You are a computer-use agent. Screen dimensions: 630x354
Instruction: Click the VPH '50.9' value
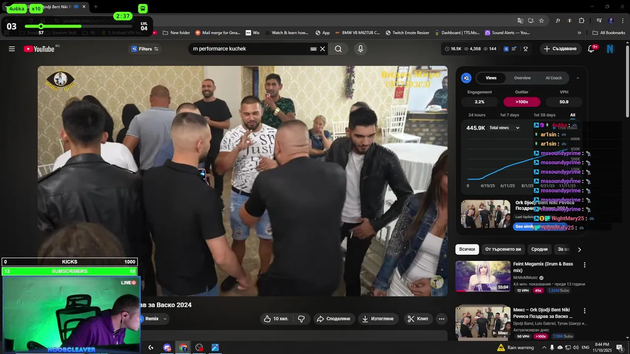[x=564, y=102]
